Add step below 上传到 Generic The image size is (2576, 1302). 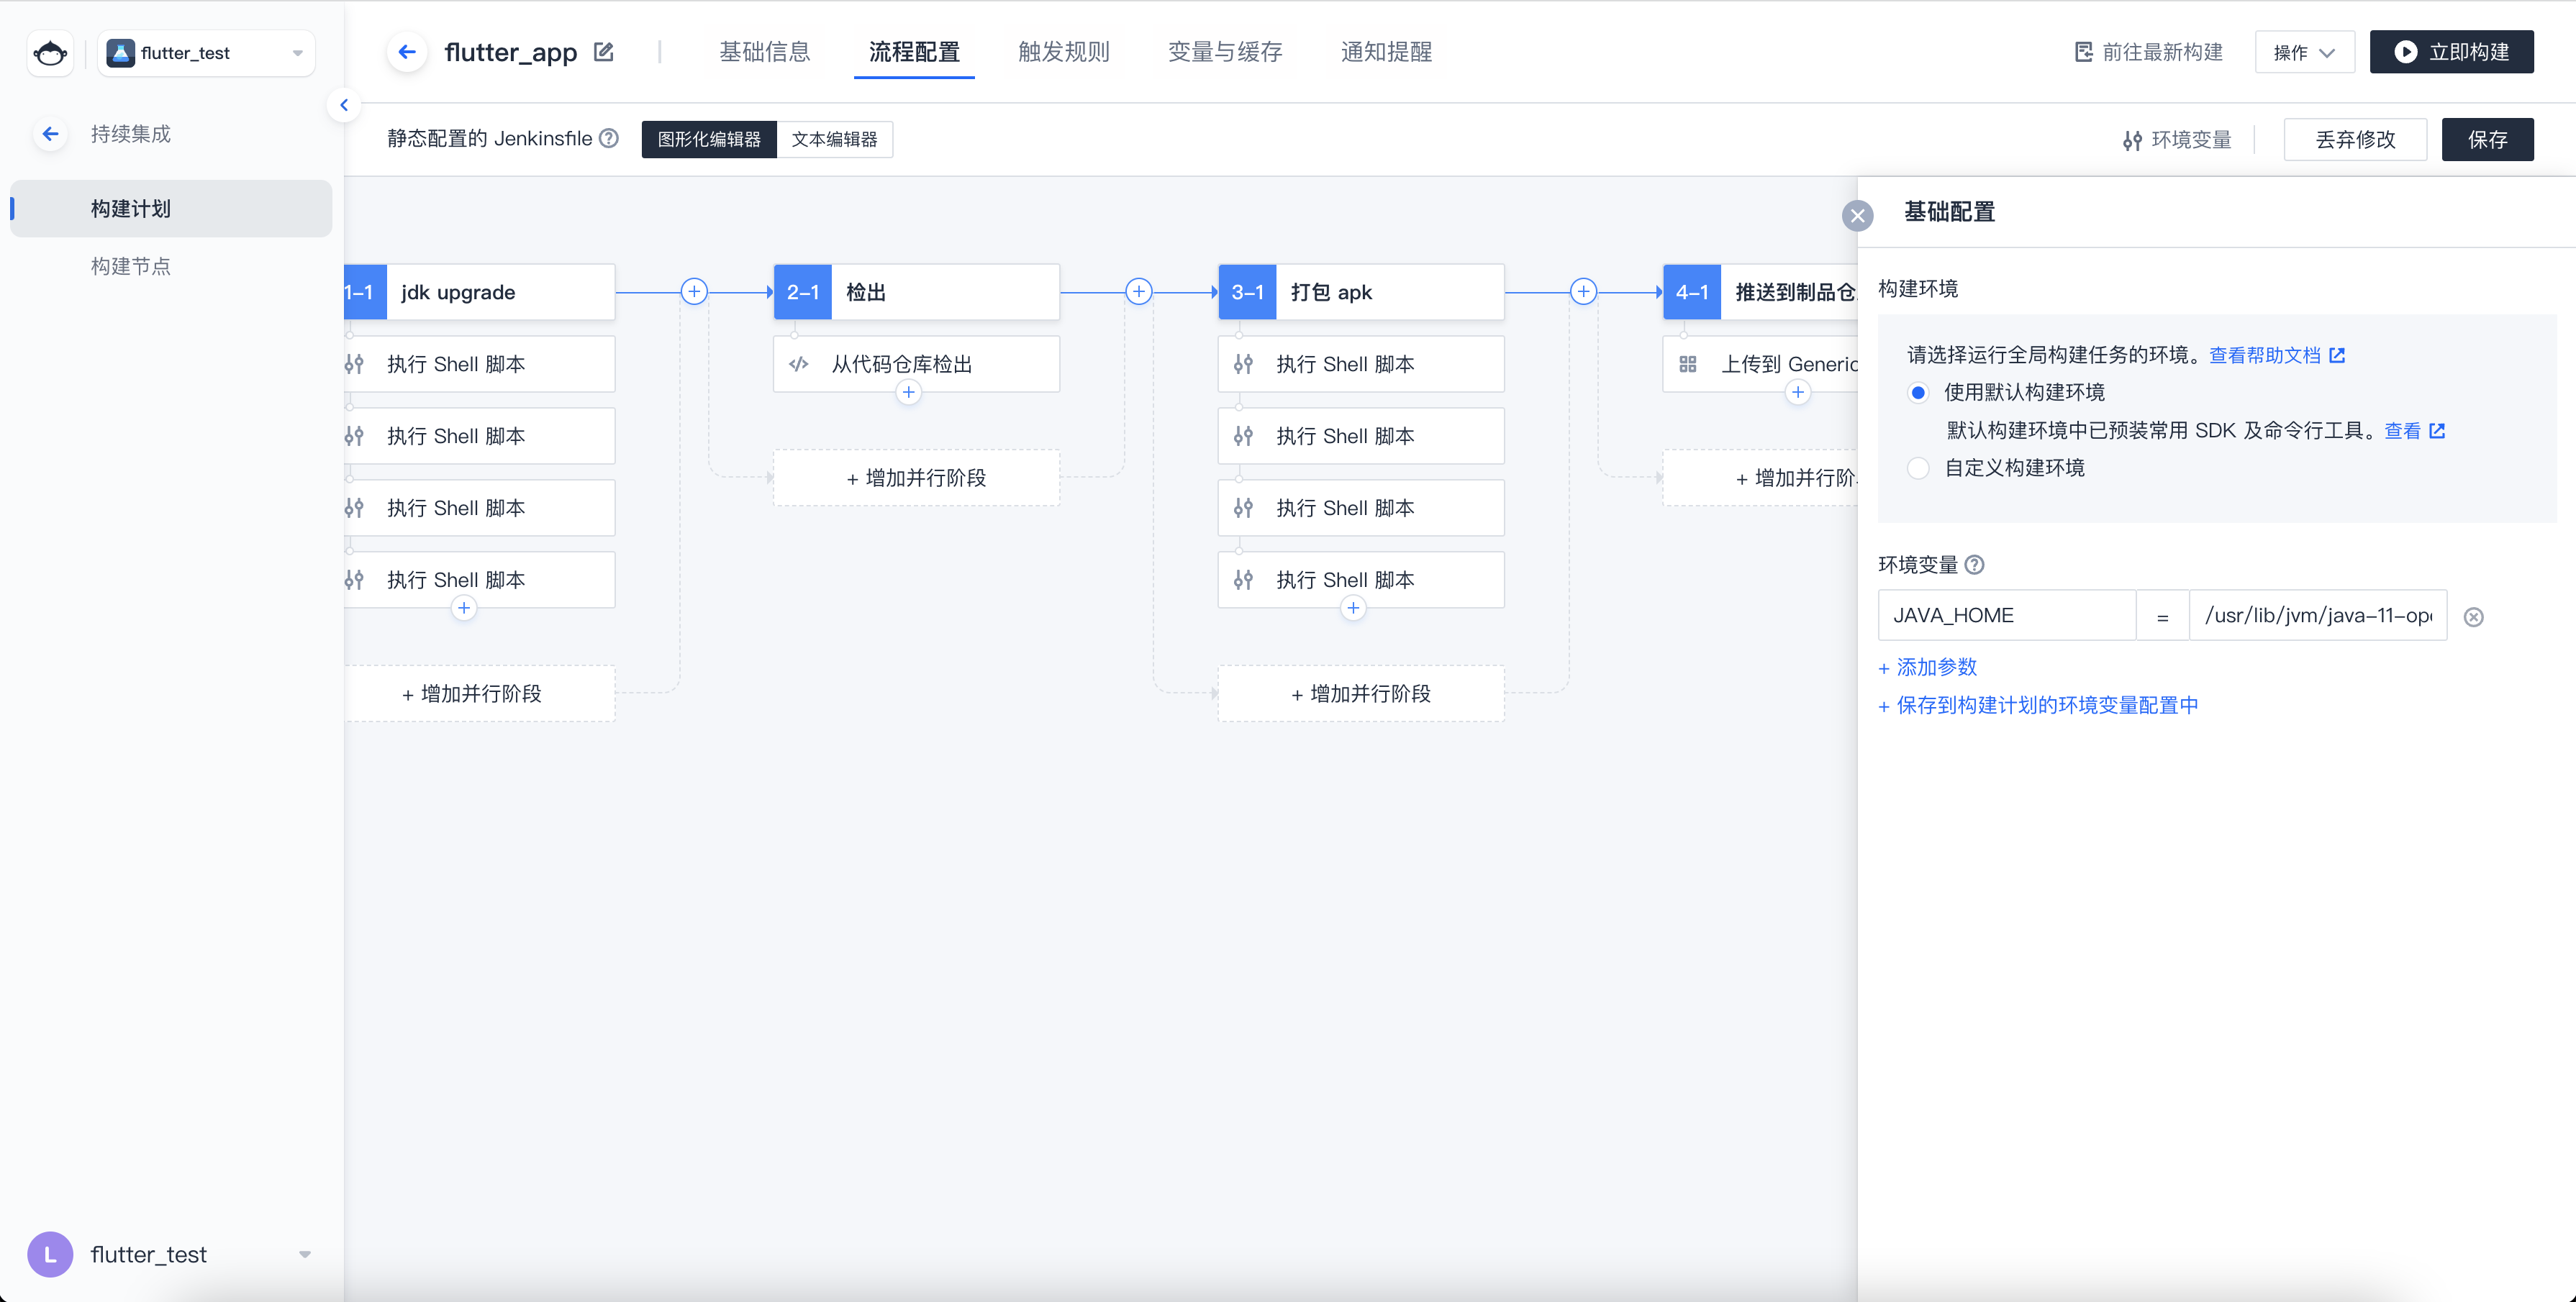tap(1798, 392)
